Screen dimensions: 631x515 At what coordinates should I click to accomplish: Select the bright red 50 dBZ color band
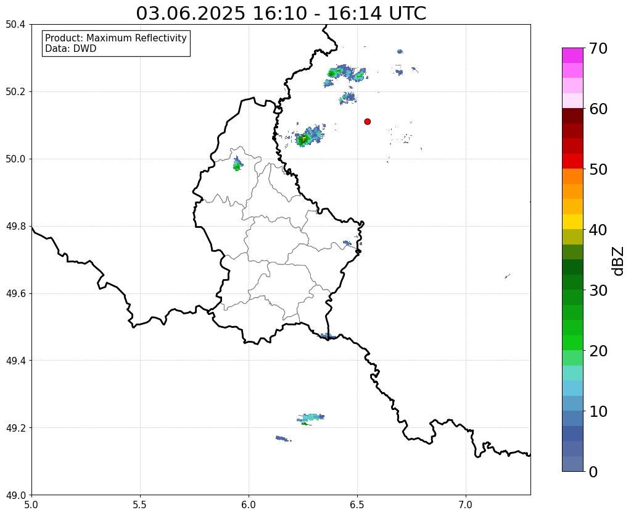tap(572, 161)
